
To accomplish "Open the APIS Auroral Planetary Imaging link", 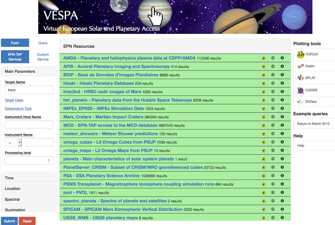I will (x=116, y=67).
